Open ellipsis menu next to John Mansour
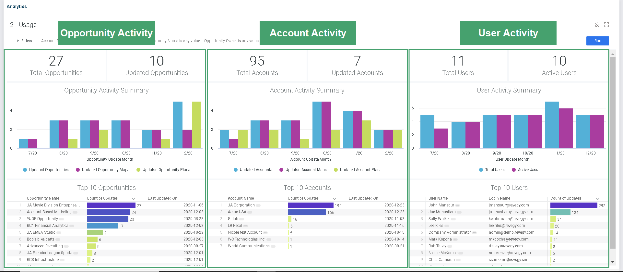Image resolution: width=623 pixels, height=272 pixels. point(458,205)
